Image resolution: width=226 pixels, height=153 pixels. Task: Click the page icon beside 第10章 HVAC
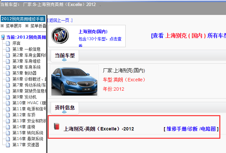coord(8,103)
